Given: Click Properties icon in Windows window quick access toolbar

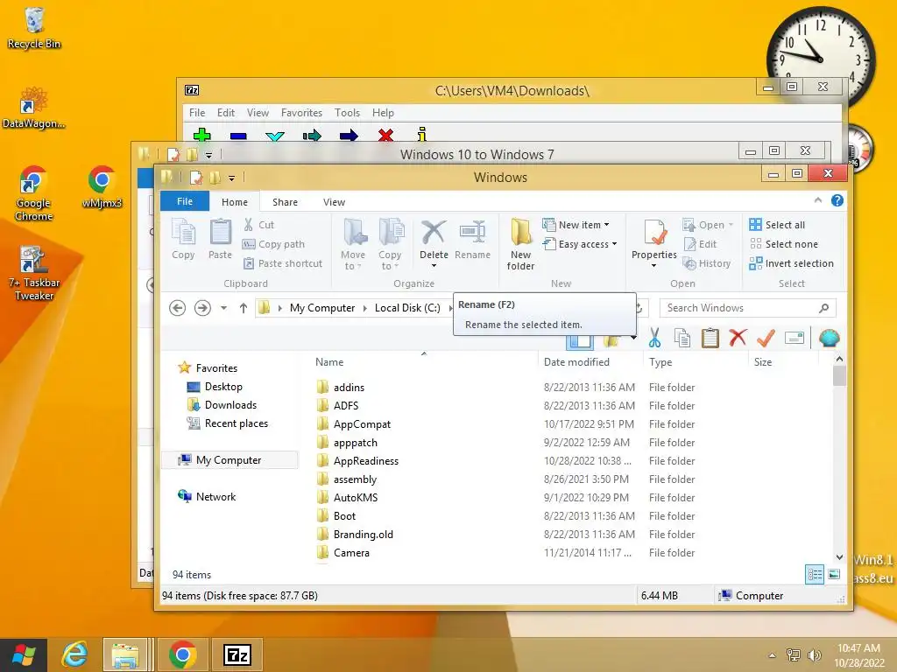Looking at the screenshot, I should pos(196,178).
